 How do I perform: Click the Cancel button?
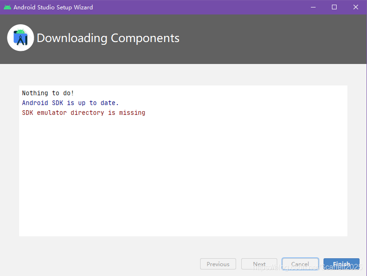click(300, 264)
